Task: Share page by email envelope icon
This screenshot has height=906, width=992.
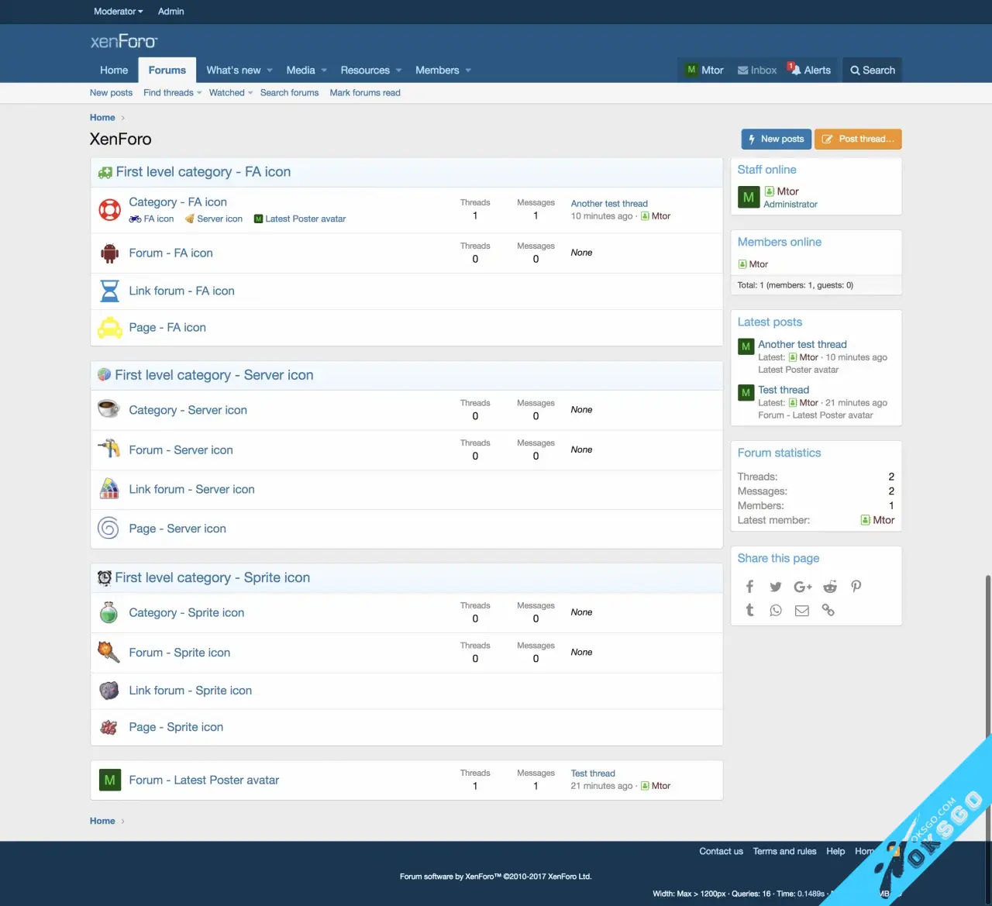Action: pos(802,611)
